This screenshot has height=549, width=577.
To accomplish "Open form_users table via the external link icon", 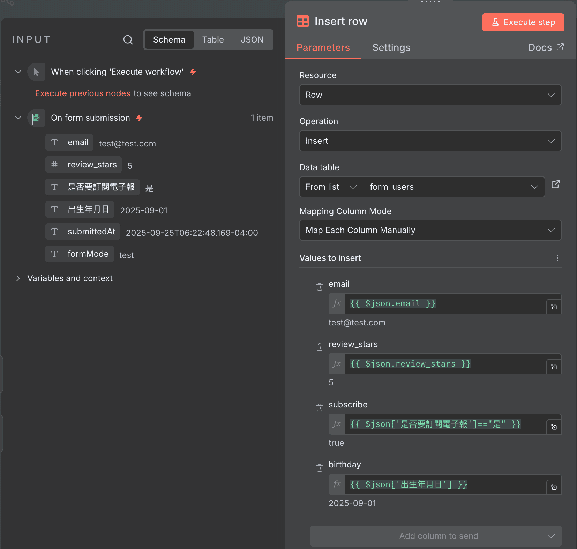I will [555, 185].
